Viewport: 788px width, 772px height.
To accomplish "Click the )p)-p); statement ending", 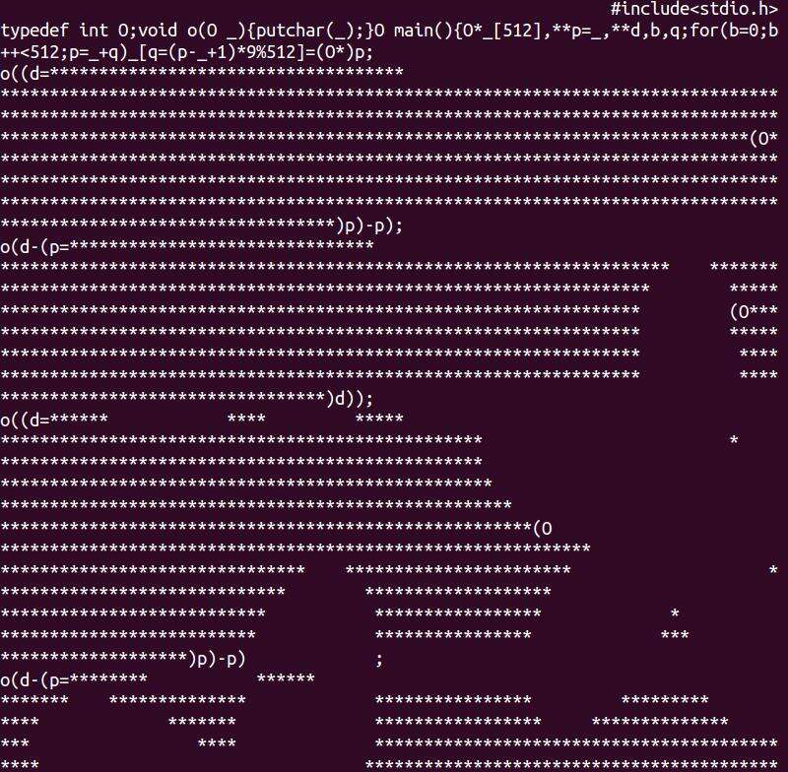I will [369, 225].
